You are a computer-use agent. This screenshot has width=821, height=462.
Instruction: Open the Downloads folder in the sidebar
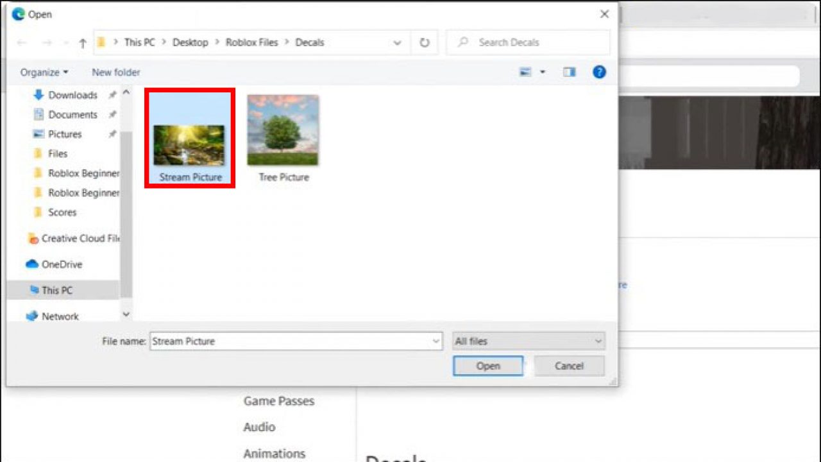coord(72,94)
